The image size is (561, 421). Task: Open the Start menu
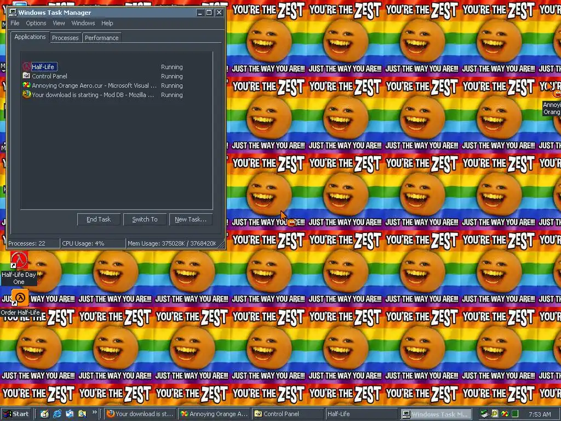click(16, 414)
